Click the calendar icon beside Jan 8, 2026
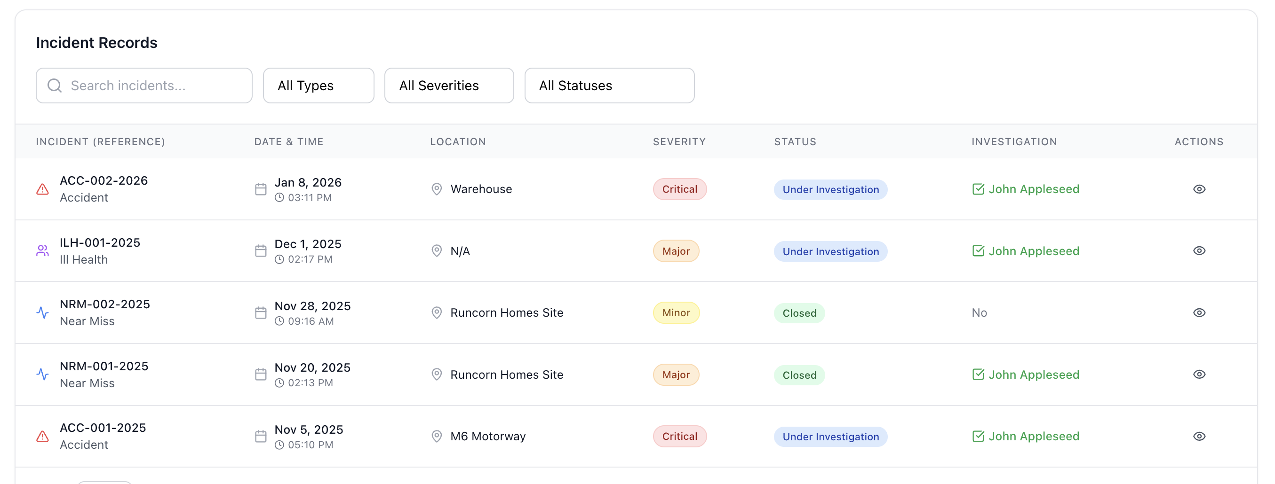 pos(261,189)
